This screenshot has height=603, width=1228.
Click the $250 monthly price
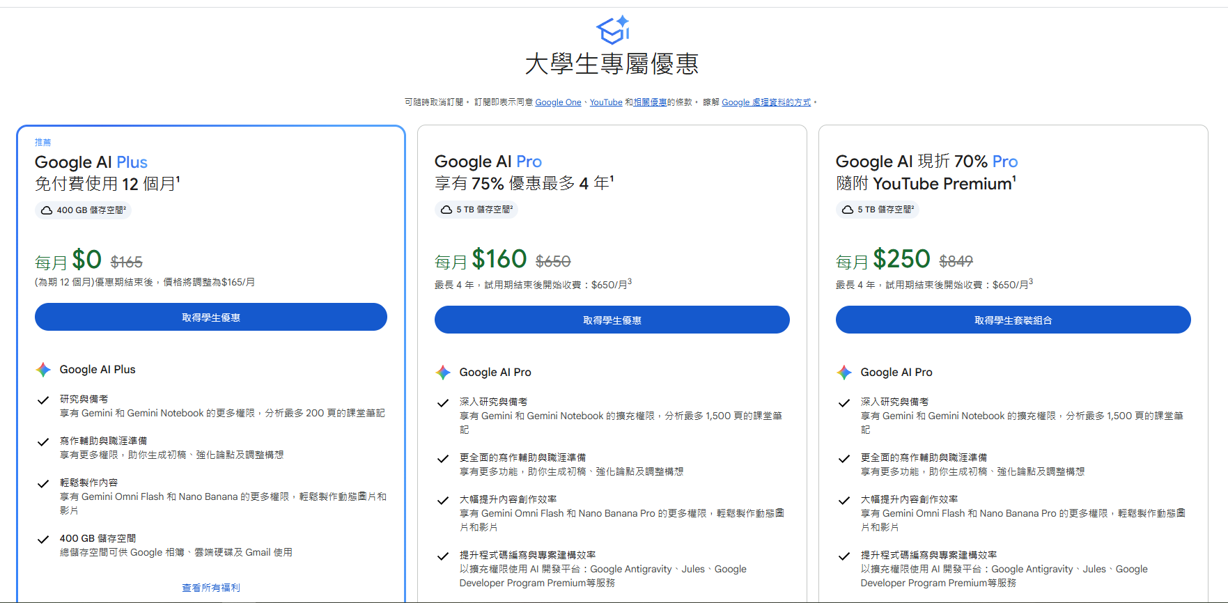(x=901, y=259)
